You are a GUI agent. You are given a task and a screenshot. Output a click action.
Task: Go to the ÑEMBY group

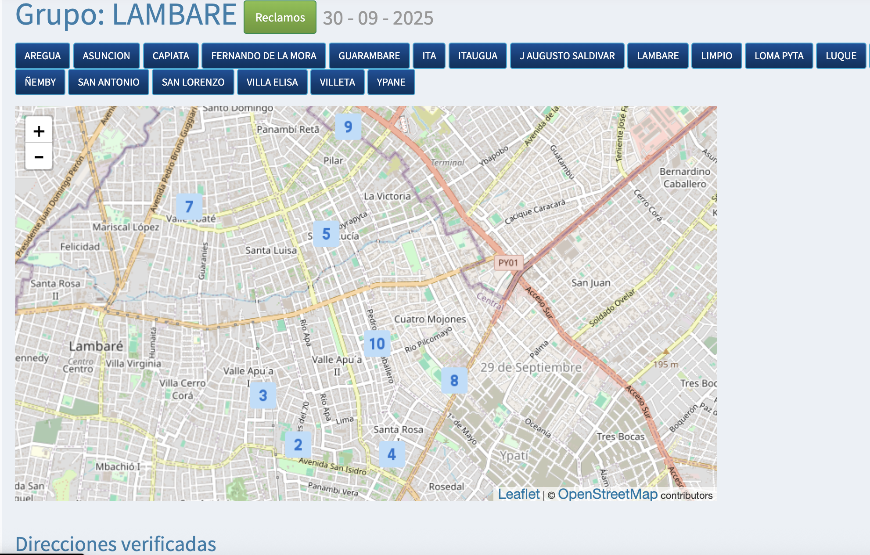click(40, 82)
